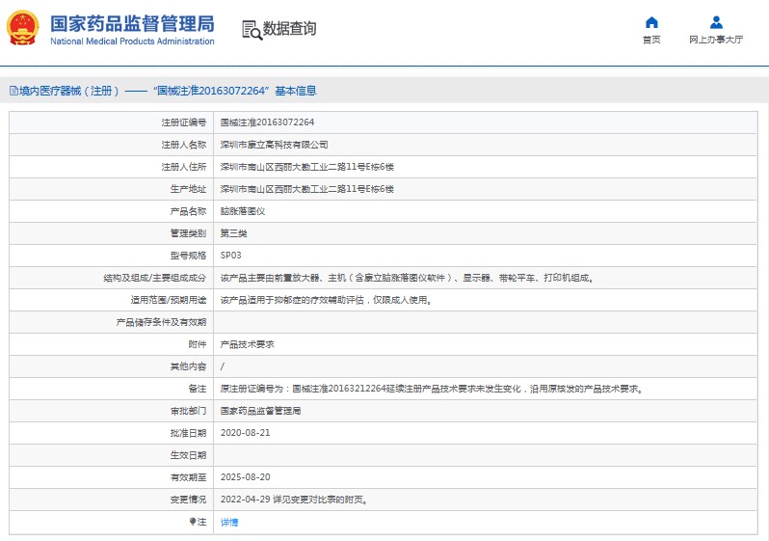Image resolution: width=769 pixels, height=541 pixels.
Task: Click the 型号规格 label cell
Action: pyautogui.click(x=112, y=256)
